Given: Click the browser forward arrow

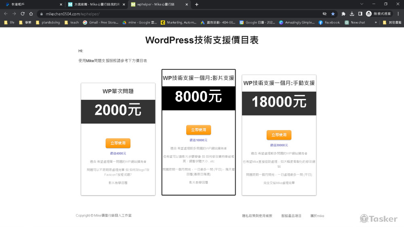Looking at the screenshot, I should click(14, 14).
